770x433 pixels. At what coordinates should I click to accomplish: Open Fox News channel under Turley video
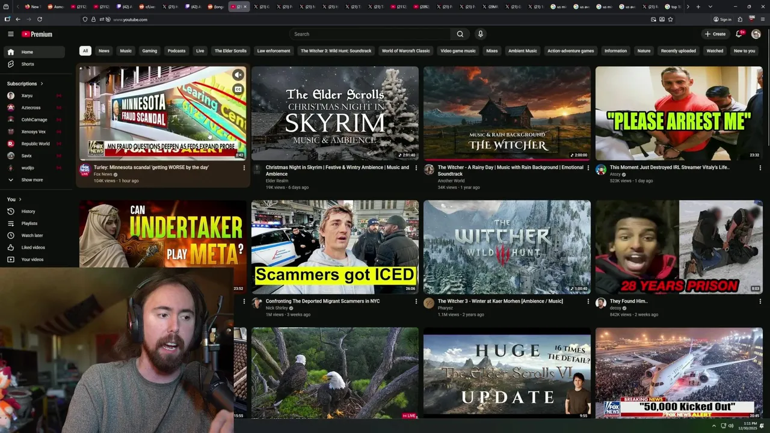[x=102, y=174]
